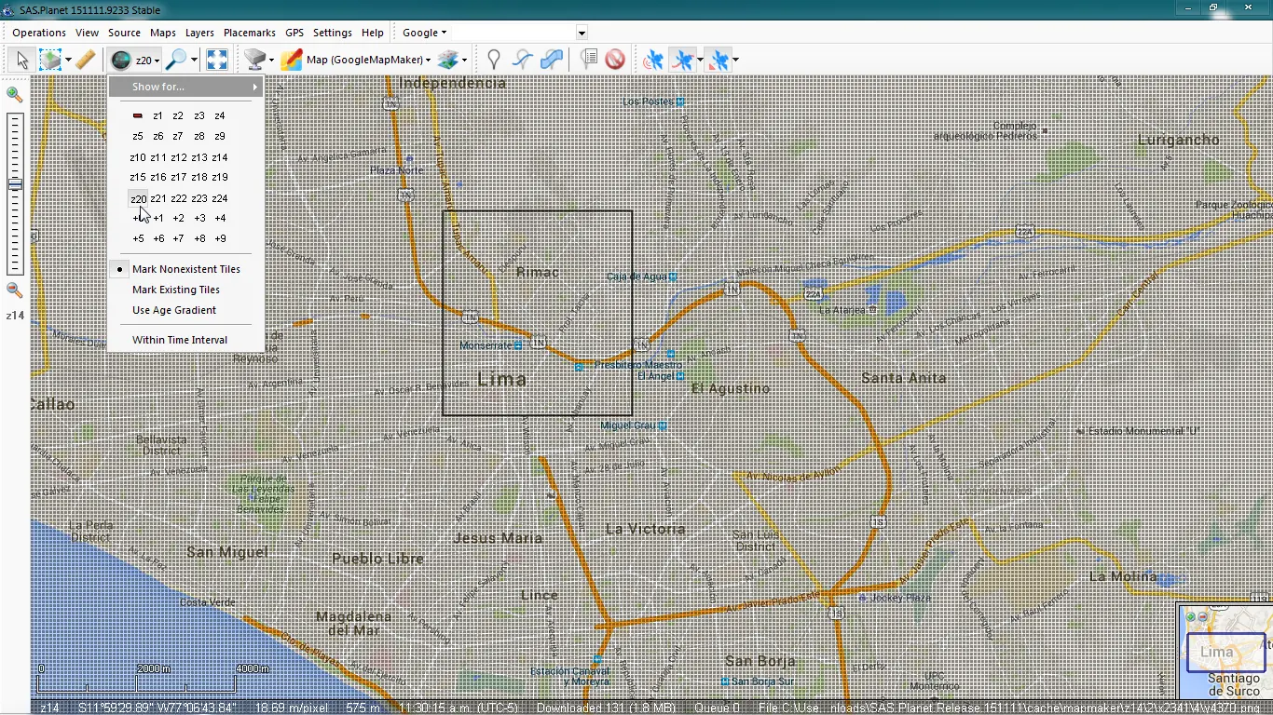Open the Maps menu
1273x715 pixels.
click(x=163, y=33)
